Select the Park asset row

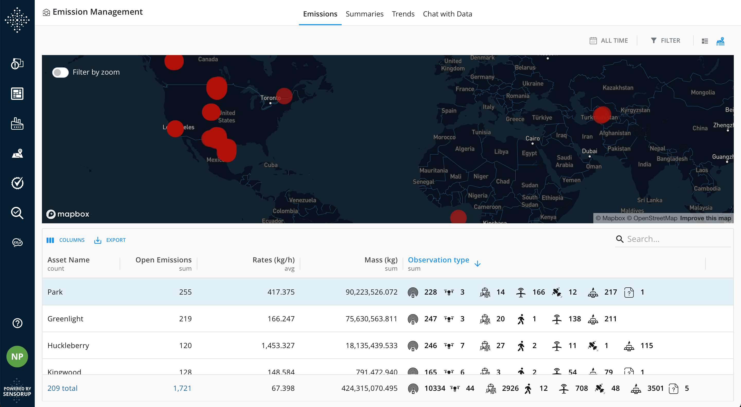click(x=387, y=292)
